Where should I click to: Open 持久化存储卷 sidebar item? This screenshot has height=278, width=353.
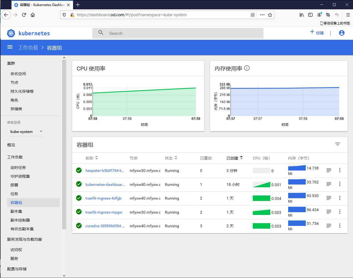click(x=22, y=91)
